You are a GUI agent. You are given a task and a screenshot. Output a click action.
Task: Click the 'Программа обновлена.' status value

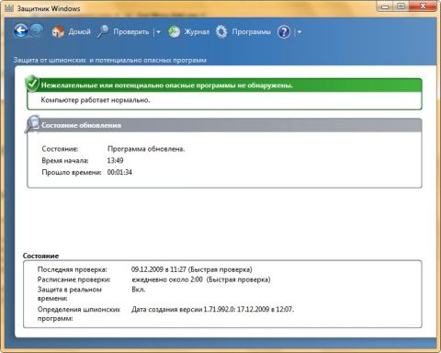pos(146,149)
